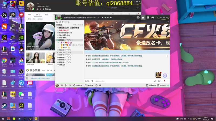The height and width of the screenshot is (121, 216).
Task: Open the speaking mode dropdown above channel tree
Action: click(60, 25)
